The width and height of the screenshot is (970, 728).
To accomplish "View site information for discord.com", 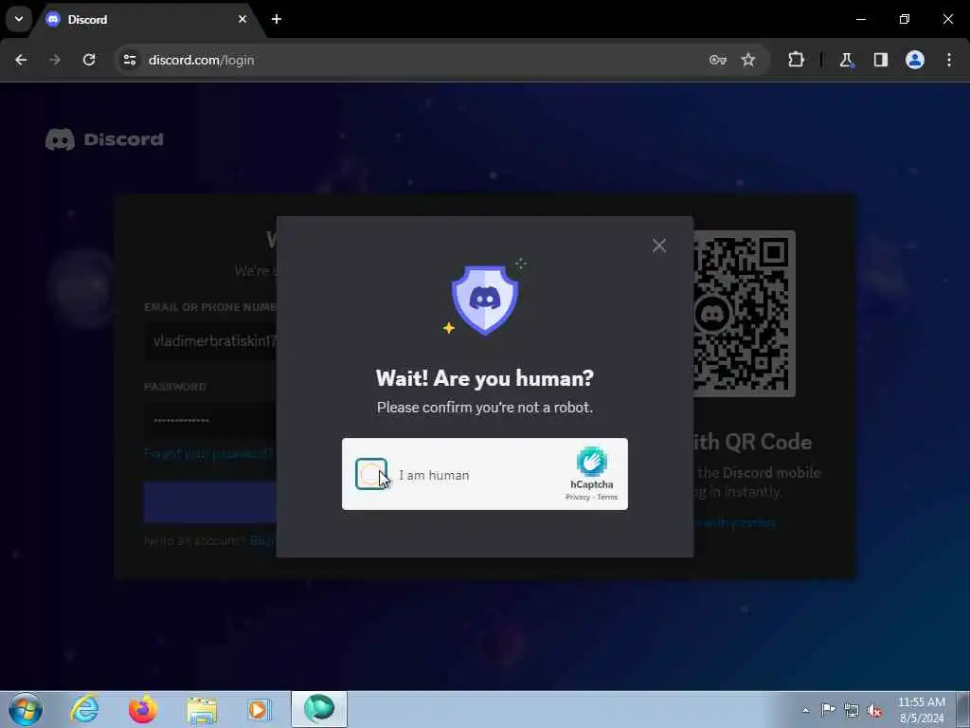I will click(x=129, y=60).
